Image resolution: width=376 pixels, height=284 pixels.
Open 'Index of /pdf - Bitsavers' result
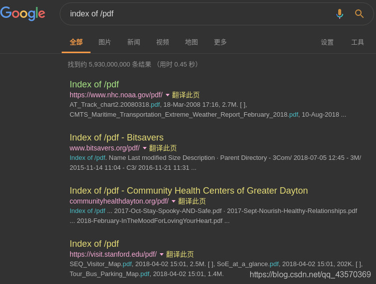[116, 138]
